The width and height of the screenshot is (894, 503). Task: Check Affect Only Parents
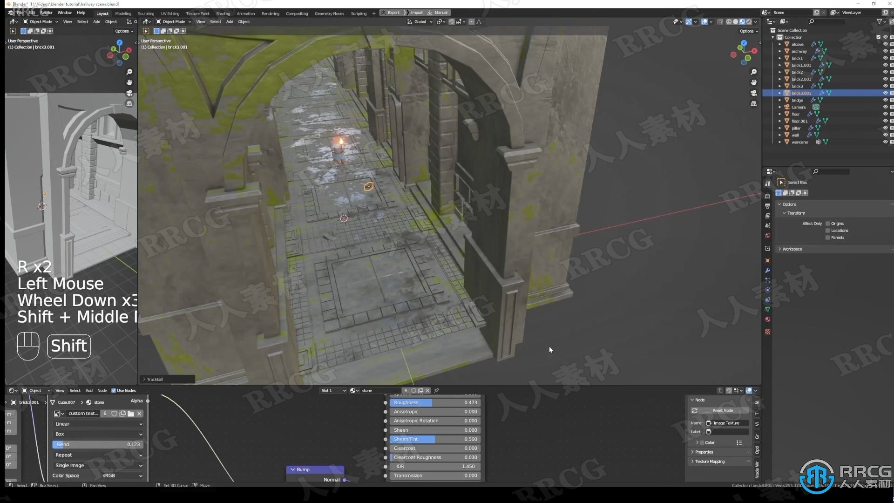[828, 238]
